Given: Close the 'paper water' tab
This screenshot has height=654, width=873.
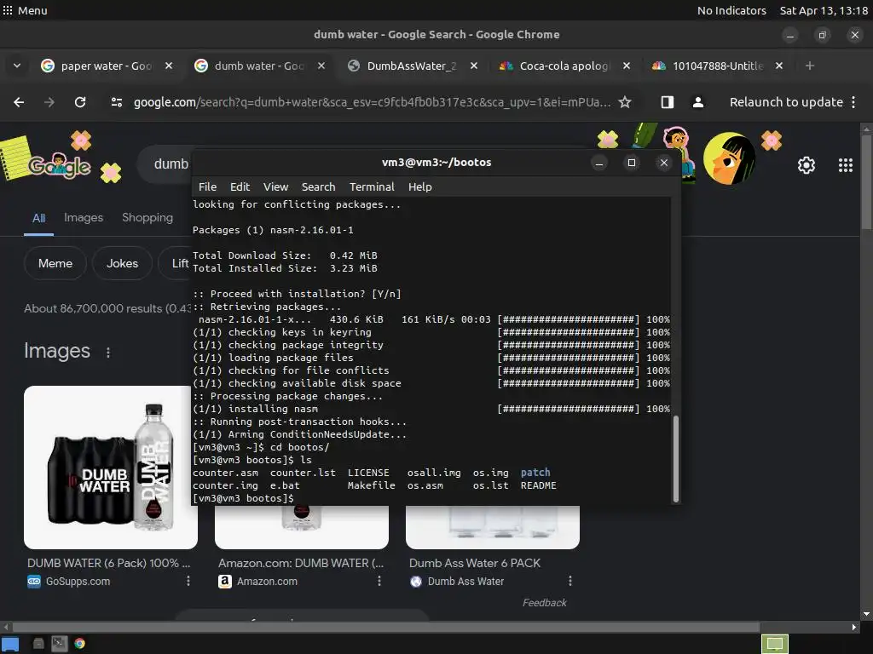Looking at the screenshot, I should coord(169,66).
